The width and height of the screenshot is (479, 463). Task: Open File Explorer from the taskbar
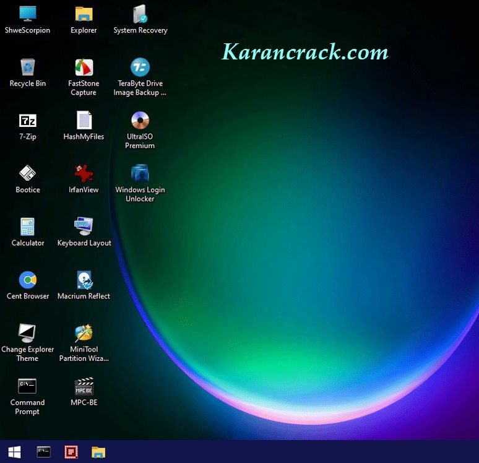[x=98, y=452]
